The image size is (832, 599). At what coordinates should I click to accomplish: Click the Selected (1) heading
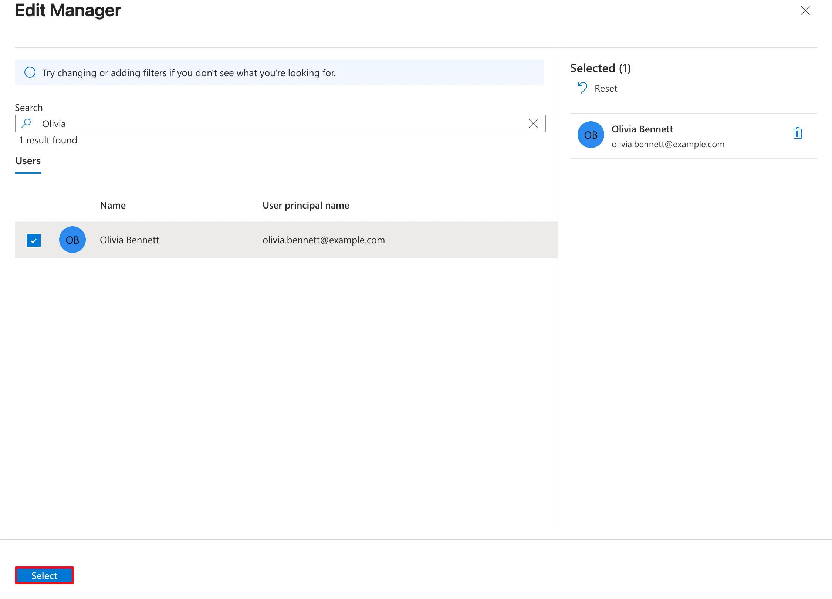tap(601, 68)
